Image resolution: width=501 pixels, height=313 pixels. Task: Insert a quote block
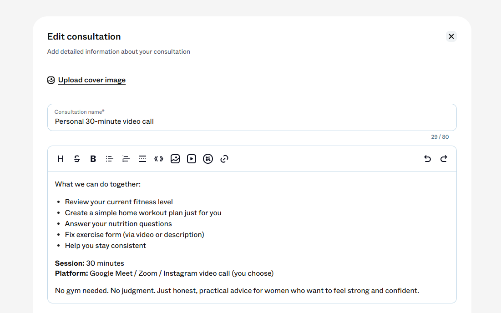159,159
